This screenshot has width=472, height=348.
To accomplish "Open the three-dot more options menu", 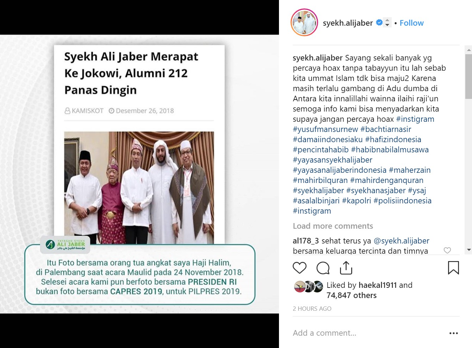I will pos(454,333).
